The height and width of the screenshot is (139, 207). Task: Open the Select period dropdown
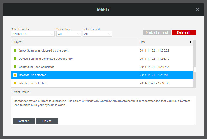(x=97, y=34)
